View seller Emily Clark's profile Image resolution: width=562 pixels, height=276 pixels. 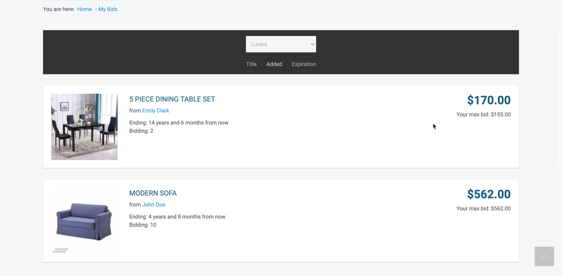pos(155,110)
